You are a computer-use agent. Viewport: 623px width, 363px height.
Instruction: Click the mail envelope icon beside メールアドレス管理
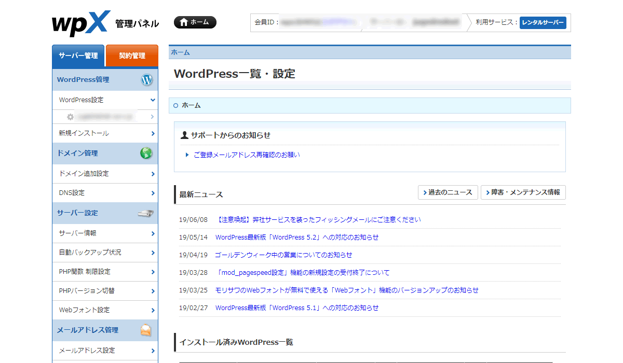click(146, 330)
